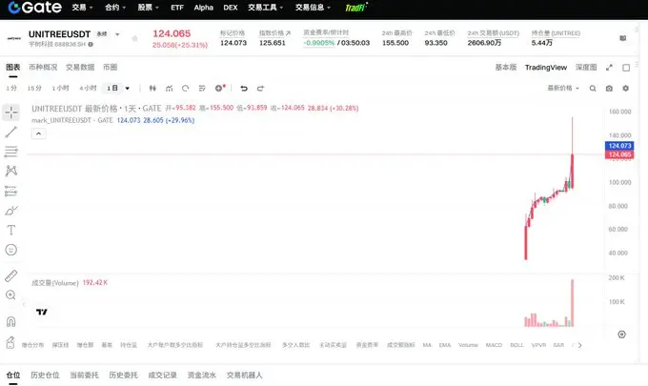Switch chart to 深度图 view
Image resolution: width=648 pixels, height=386 pixels.
pos(586,67)
